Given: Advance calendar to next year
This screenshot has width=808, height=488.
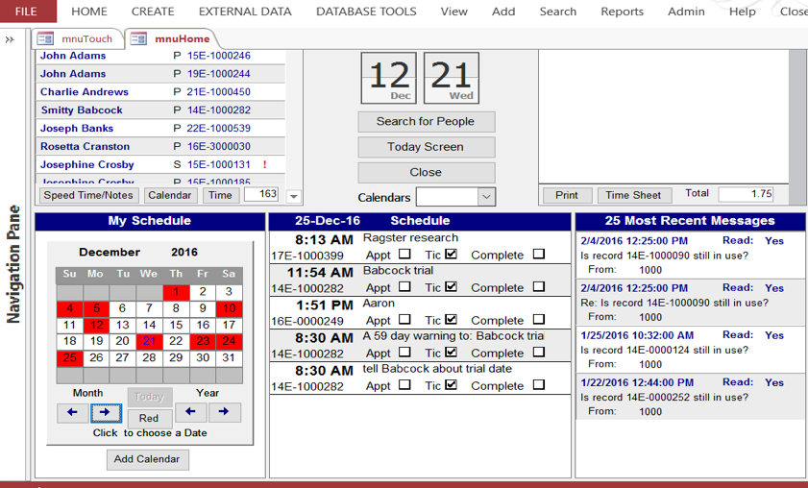Looking at the screenshot, I should 224,412.
